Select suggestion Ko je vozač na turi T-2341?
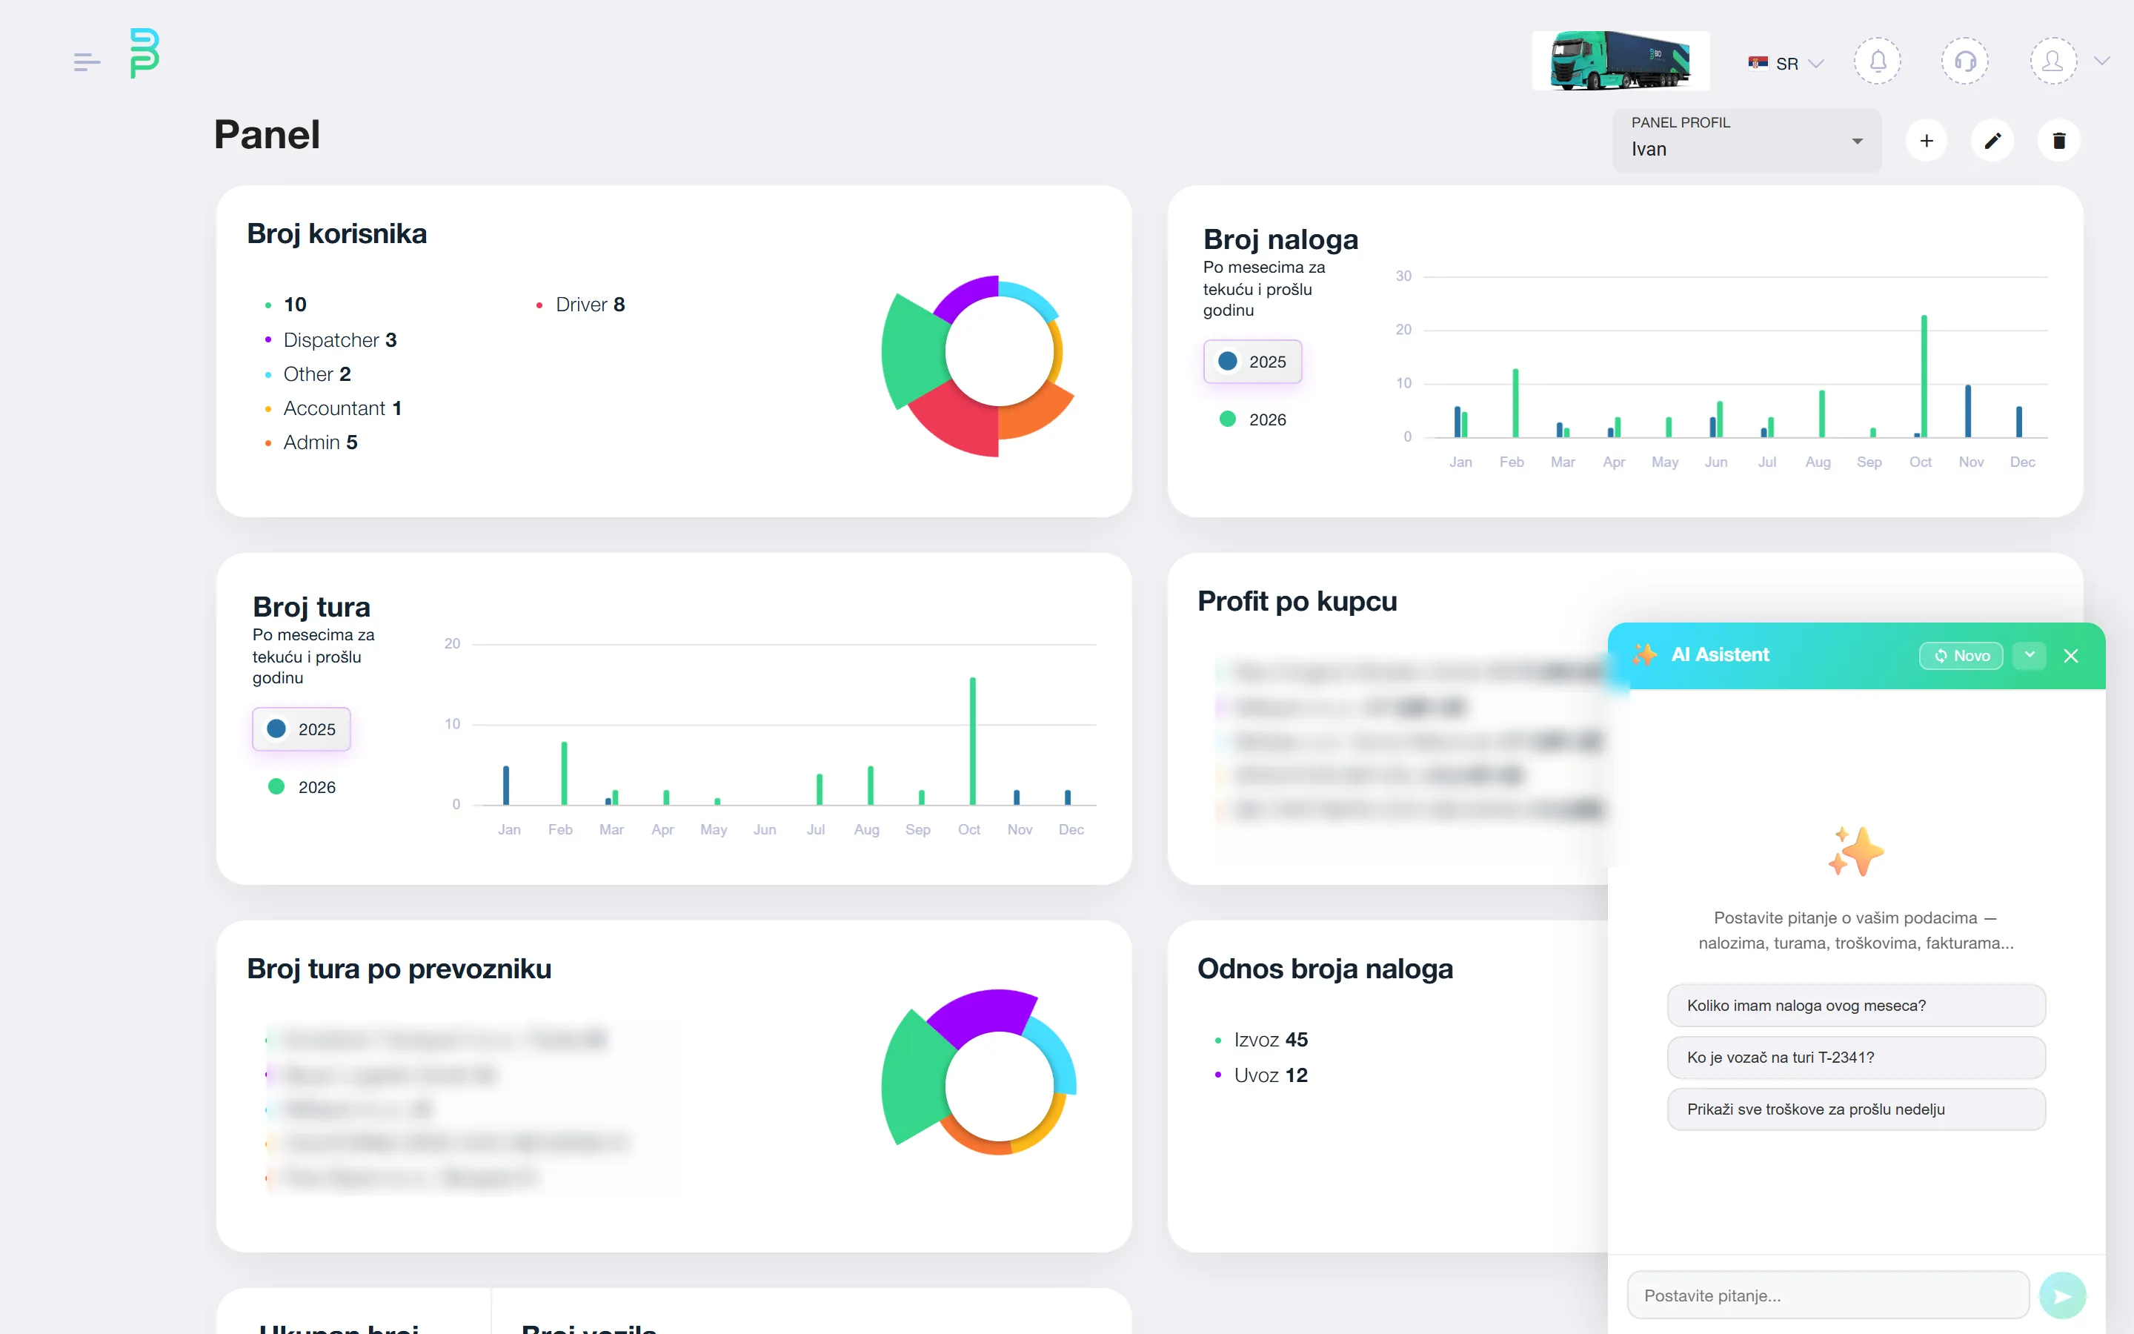 tap(1856, 1058)
